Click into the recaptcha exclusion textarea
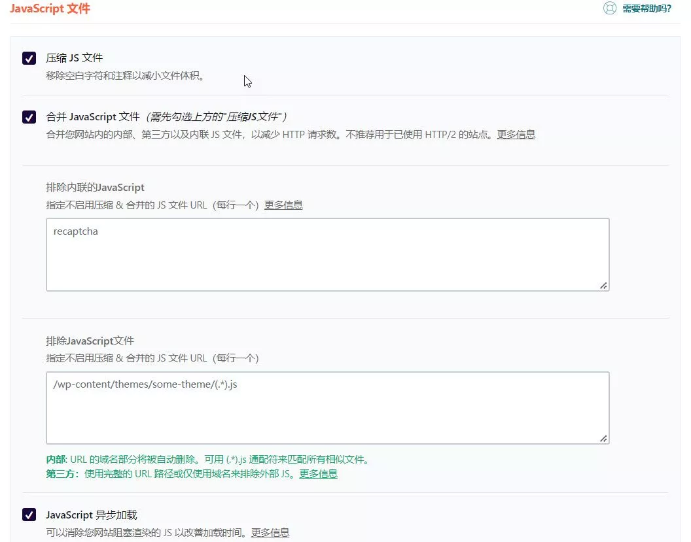 coord(327,254)
